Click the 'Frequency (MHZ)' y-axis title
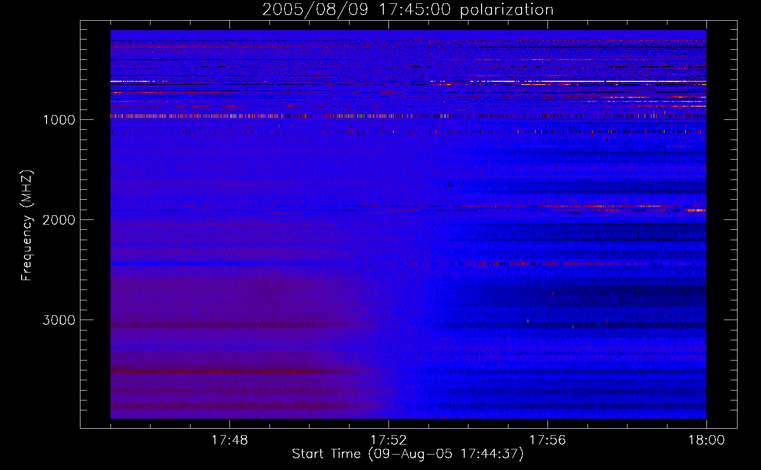The height and width of the screenshot is (470, 761). click(27, 226)
